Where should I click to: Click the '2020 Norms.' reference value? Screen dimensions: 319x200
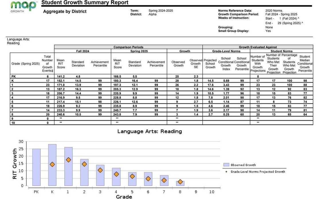tap(274, 11)
